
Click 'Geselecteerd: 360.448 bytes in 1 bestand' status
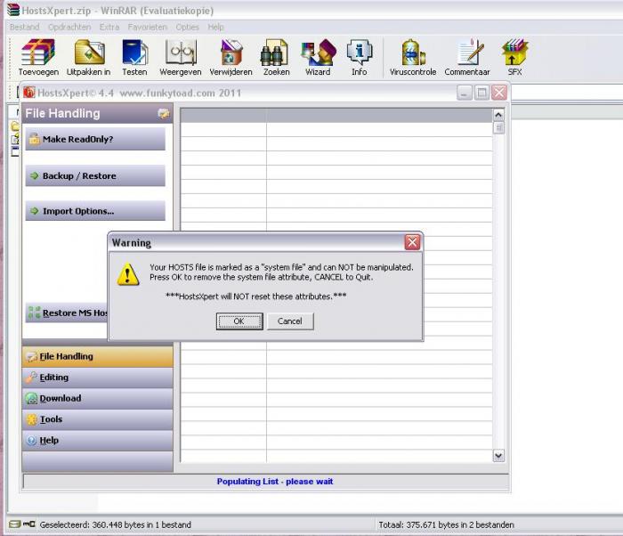tap(115, 524)
